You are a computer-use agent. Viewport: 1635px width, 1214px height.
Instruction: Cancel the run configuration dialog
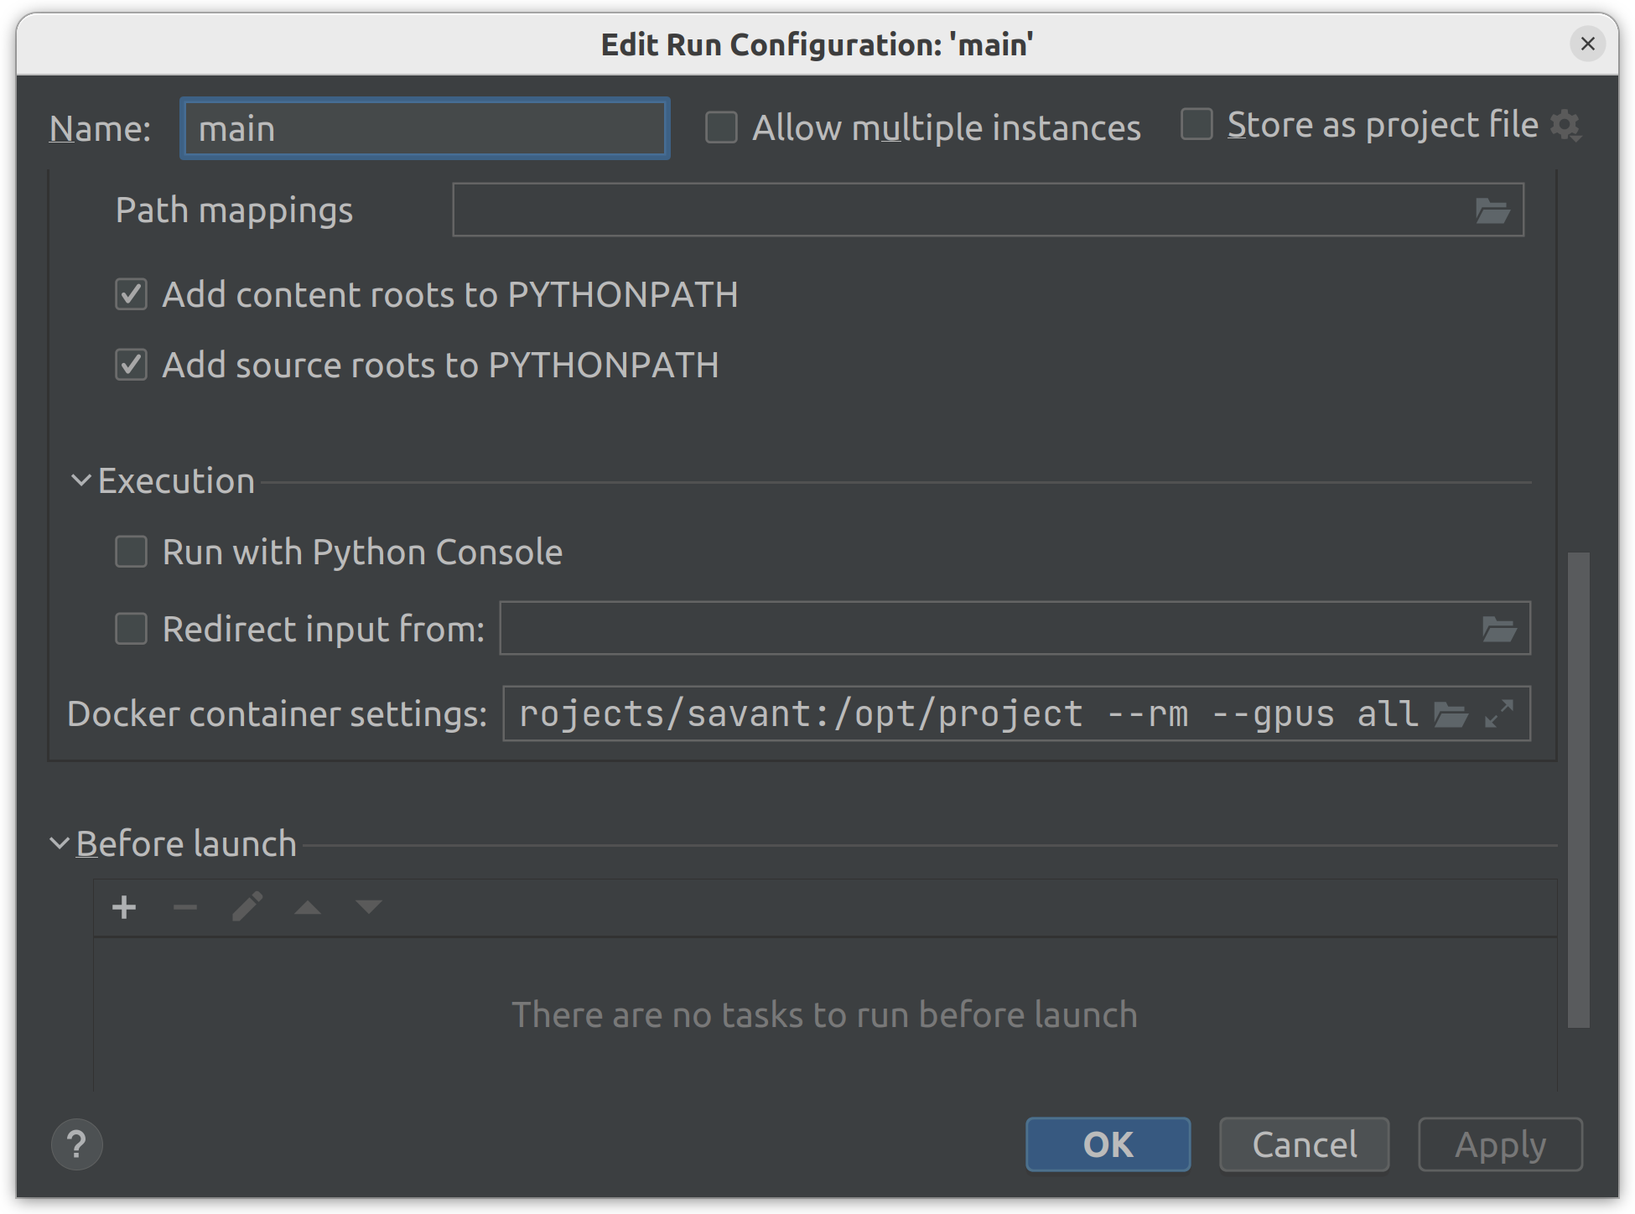(x=1304, y=1144)
